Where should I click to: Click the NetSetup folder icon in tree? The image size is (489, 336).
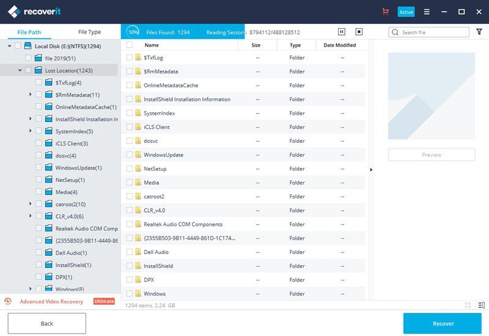point(49,180)
